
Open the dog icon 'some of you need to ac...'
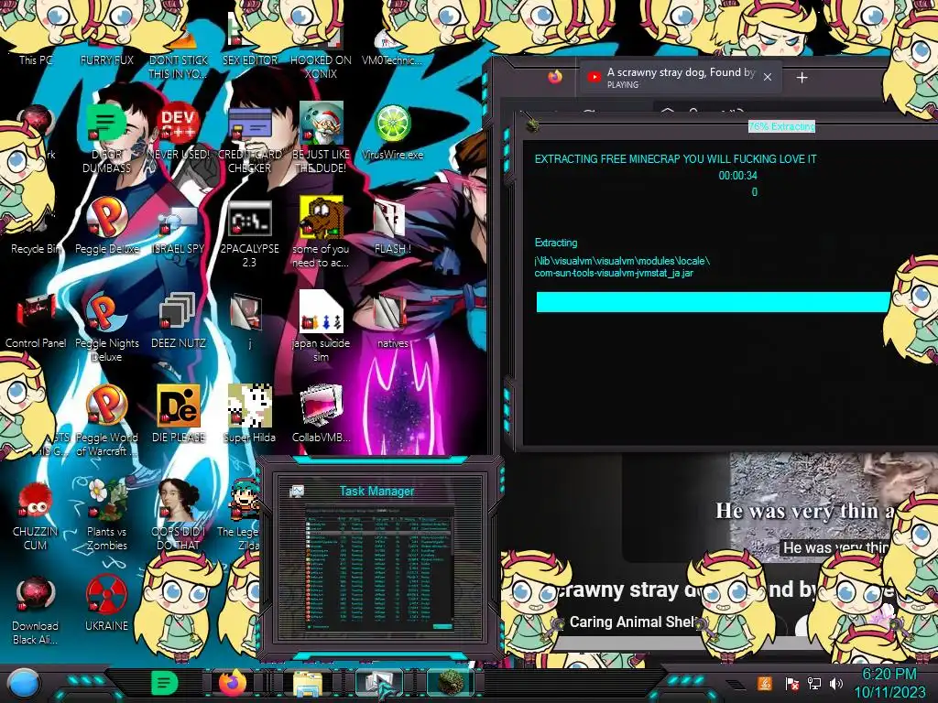tap(322, 232)
